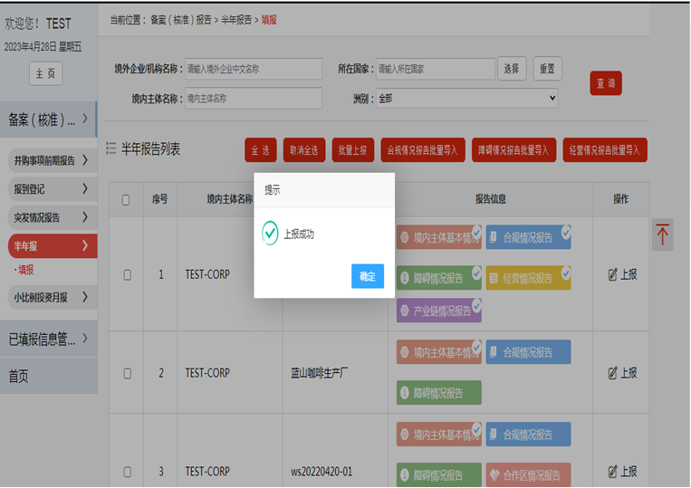Image resolution: width=691 pixels, height=488 pixels.
Task: Click 确定 in the success dialog
Action: pyautogui.click(x=367, y=277)
